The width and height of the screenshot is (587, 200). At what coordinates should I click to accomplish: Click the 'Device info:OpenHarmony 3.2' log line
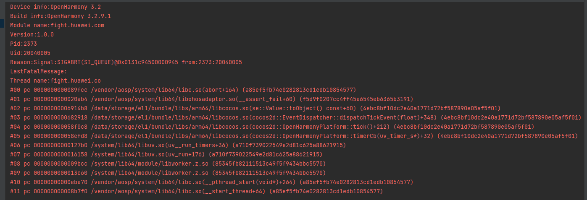[55, 7]
